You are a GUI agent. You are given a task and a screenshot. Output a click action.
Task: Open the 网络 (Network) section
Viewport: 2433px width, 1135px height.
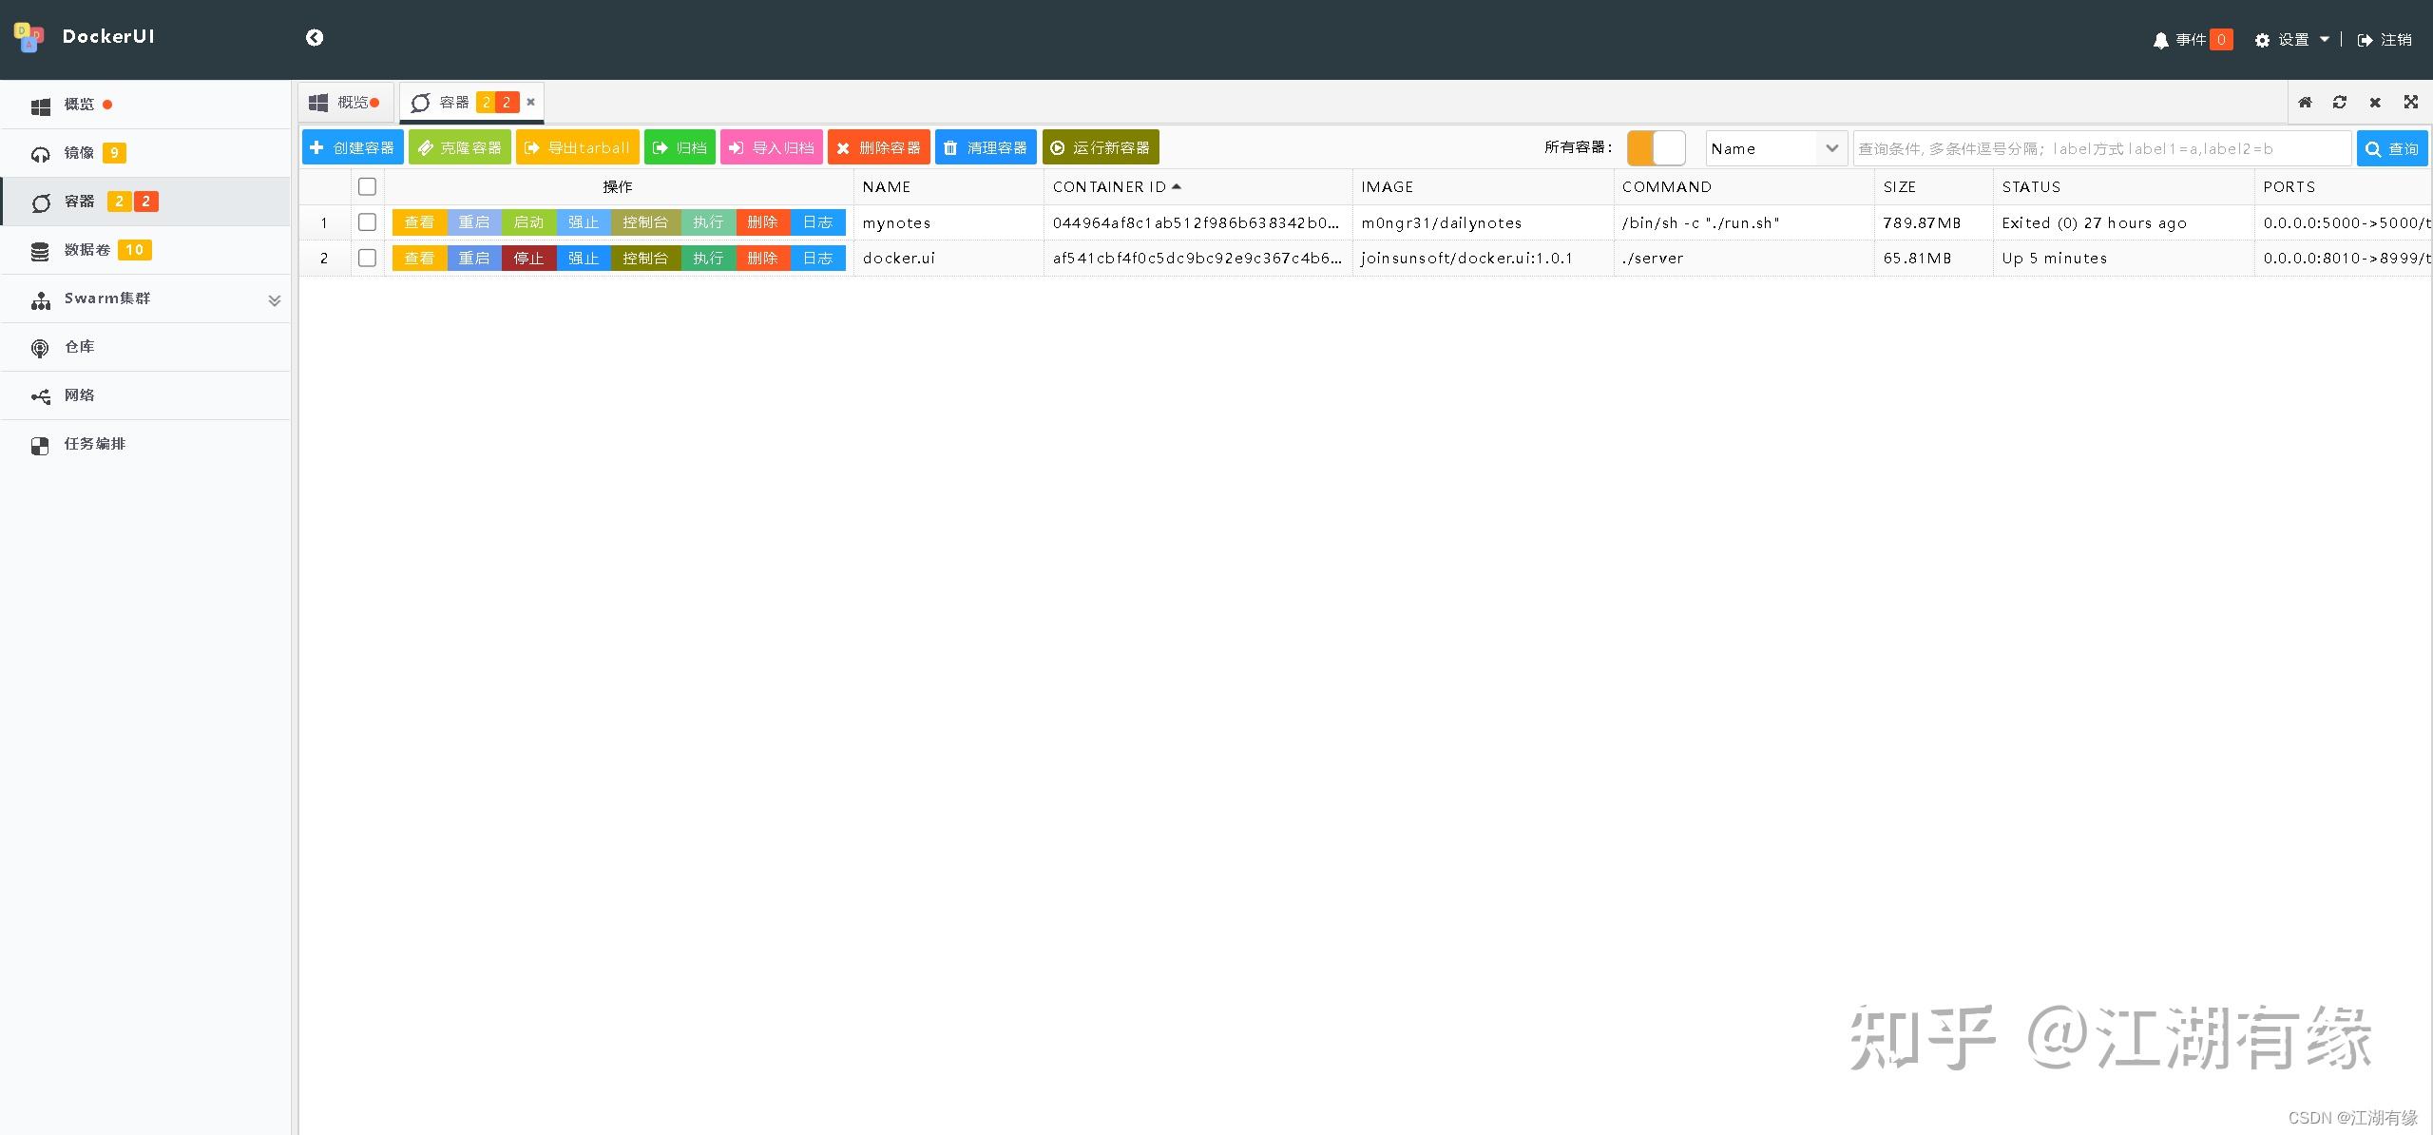tap(79, 394)
